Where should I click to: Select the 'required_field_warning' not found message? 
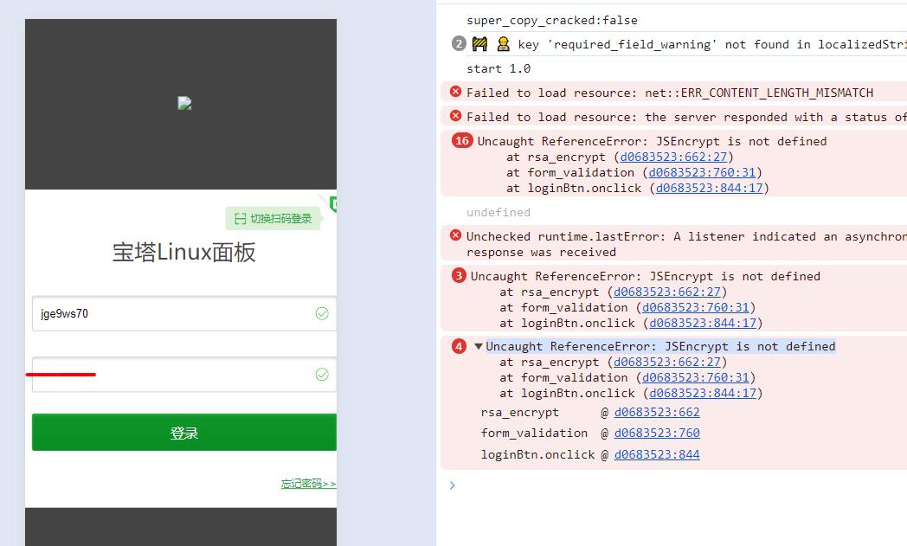(712, 44)
